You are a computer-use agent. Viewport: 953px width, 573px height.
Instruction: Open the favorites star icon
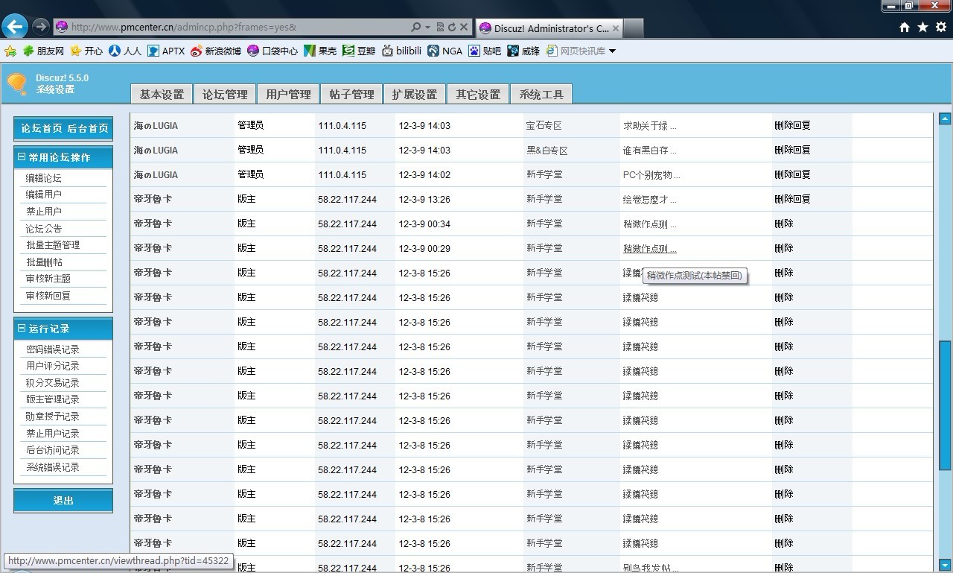click(922, 27)
